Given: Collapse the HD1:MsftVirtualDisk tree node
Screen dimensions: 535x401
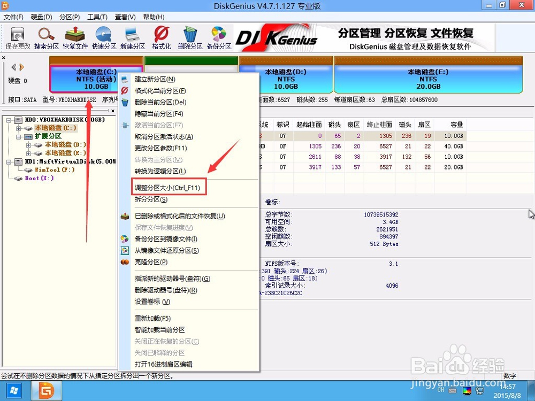Looking at the screenshot, I should pos(8,162).
